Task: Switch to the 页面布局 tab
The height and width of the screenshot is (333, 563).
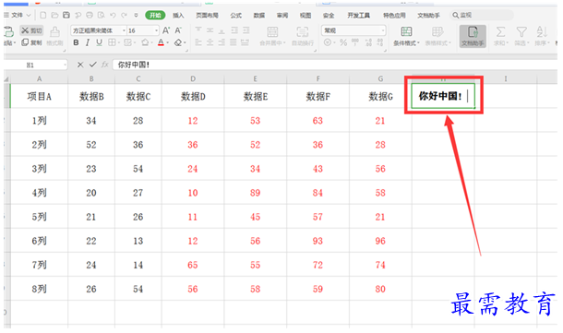Action: coord(207,15)
